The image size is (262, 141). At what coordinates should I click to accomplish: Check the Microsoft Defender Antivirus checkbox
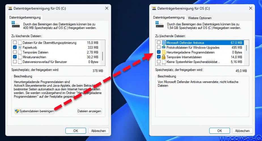(159, 43)
